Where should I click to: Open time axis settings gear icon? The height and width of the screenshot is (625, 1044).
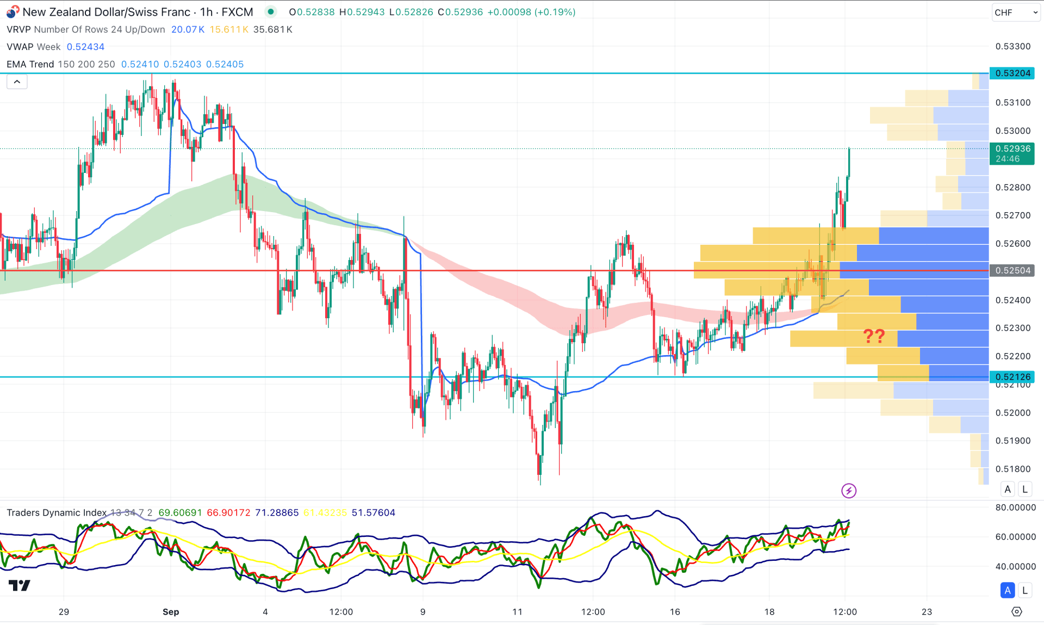pyautogui.click(x=1017, y=612)
